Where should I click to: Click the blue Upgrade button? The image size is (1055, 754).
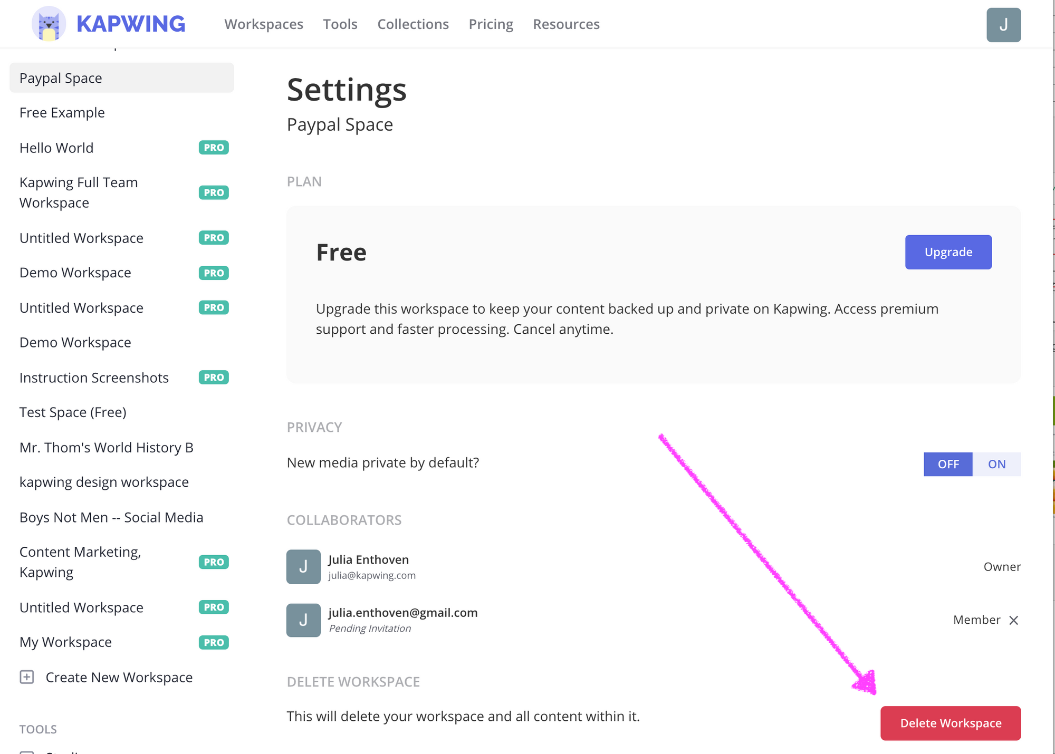(x=948, y=252)
